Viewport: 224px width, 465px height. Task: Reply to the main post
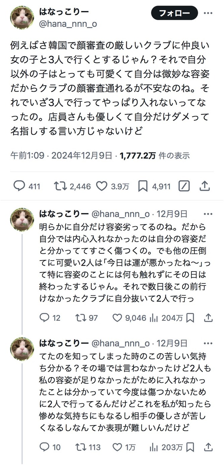[19, 186]
